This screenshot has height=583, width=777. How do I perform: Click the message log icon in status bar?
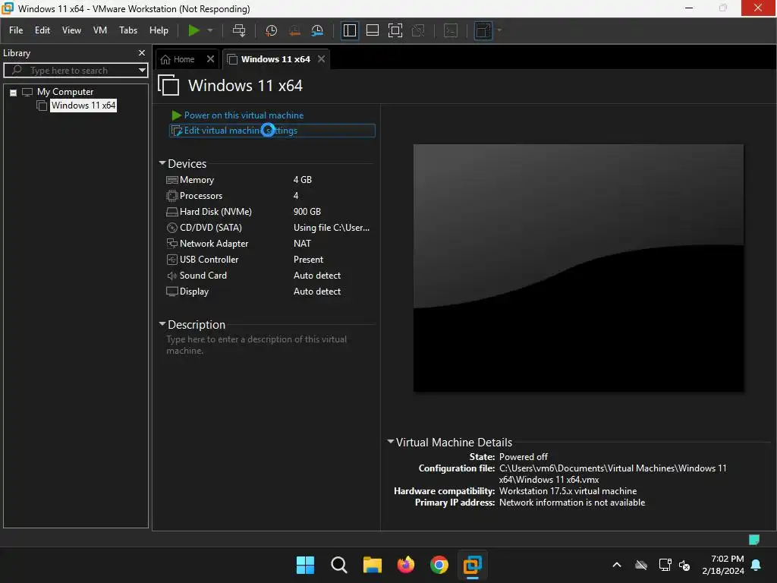tap(754, 540)
